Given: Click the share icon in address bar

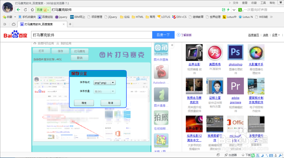Looking at the screenshot, I should coord(224,10).
